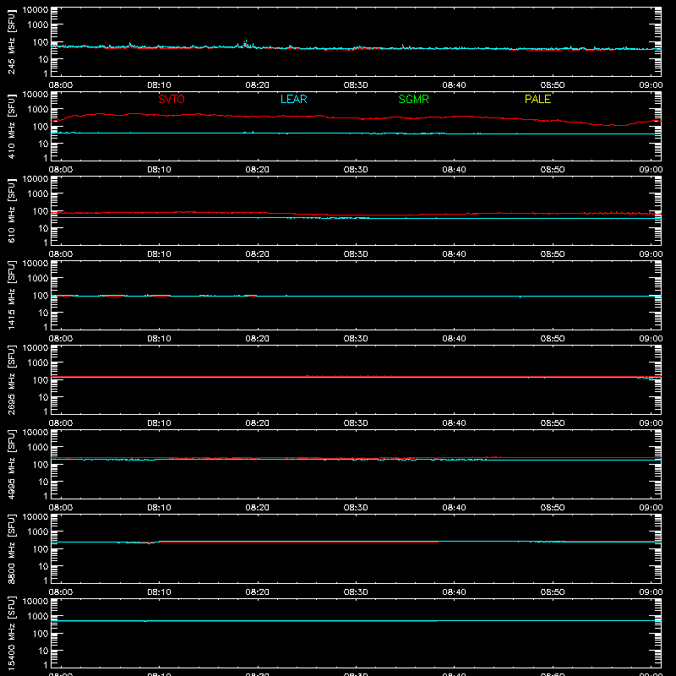Click 08:00 time label of 2695 MHz panel
676x676 pixels.
pyautogui.click(x=61, y=423)
